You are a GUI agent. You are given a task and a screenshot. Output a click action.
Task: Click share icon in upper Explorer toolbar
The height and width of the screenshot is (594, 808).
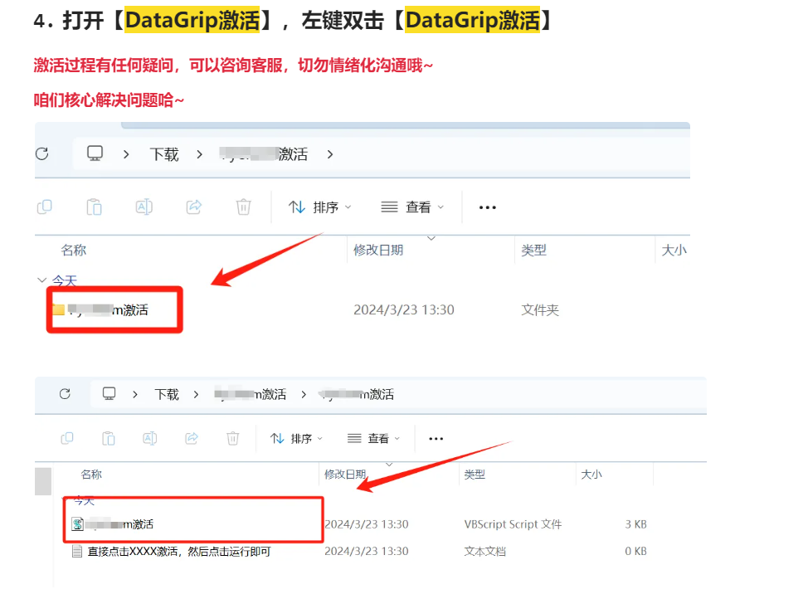[194, 207]
